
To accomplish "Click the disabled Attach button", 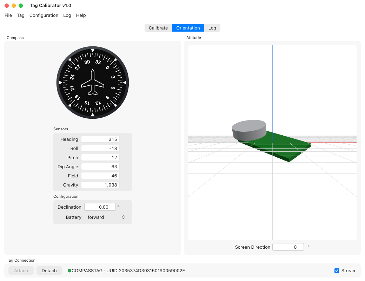I will coord(21,270).
